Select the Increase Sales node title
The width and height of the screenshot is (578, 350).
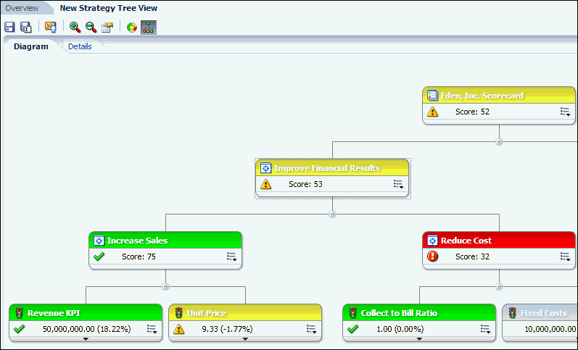138,241
